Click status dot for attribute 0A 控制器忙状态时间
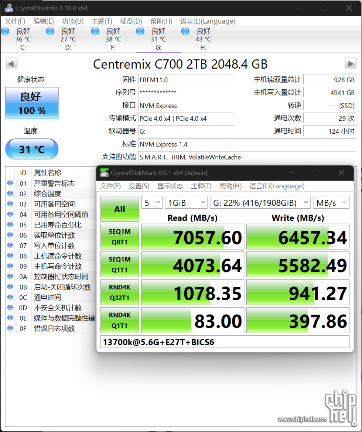 [x=10, y=276]
